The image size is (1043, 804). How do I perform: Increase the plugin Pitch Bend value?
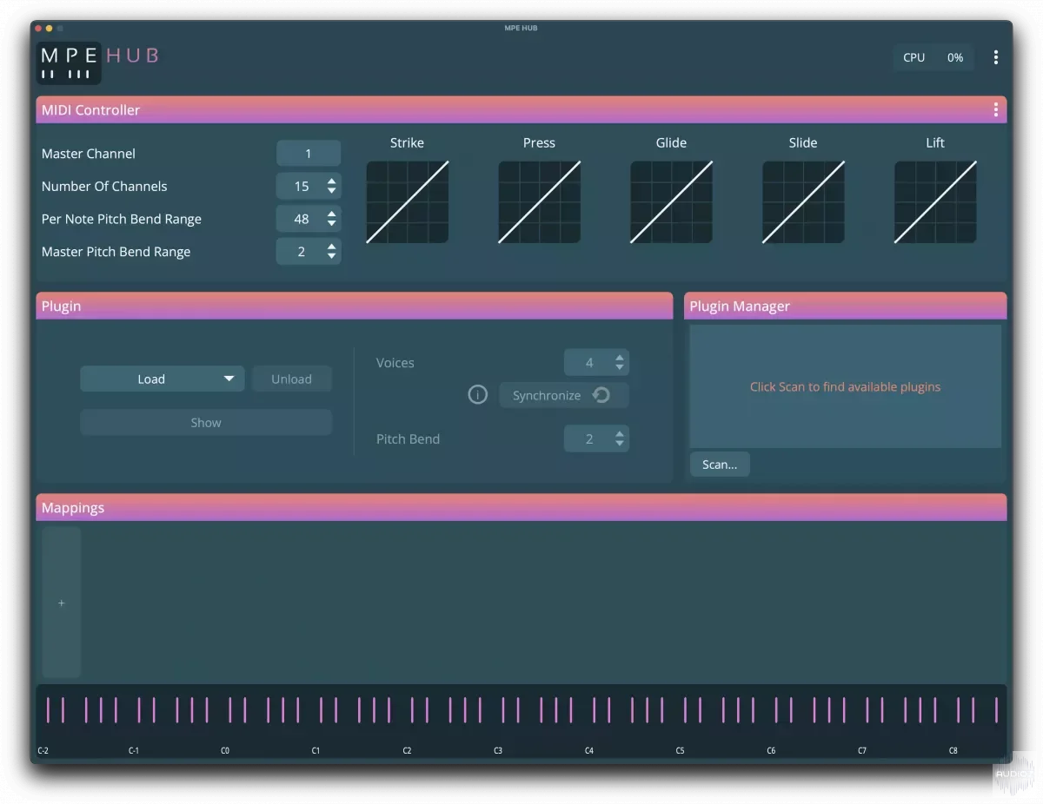coord(620,434)
